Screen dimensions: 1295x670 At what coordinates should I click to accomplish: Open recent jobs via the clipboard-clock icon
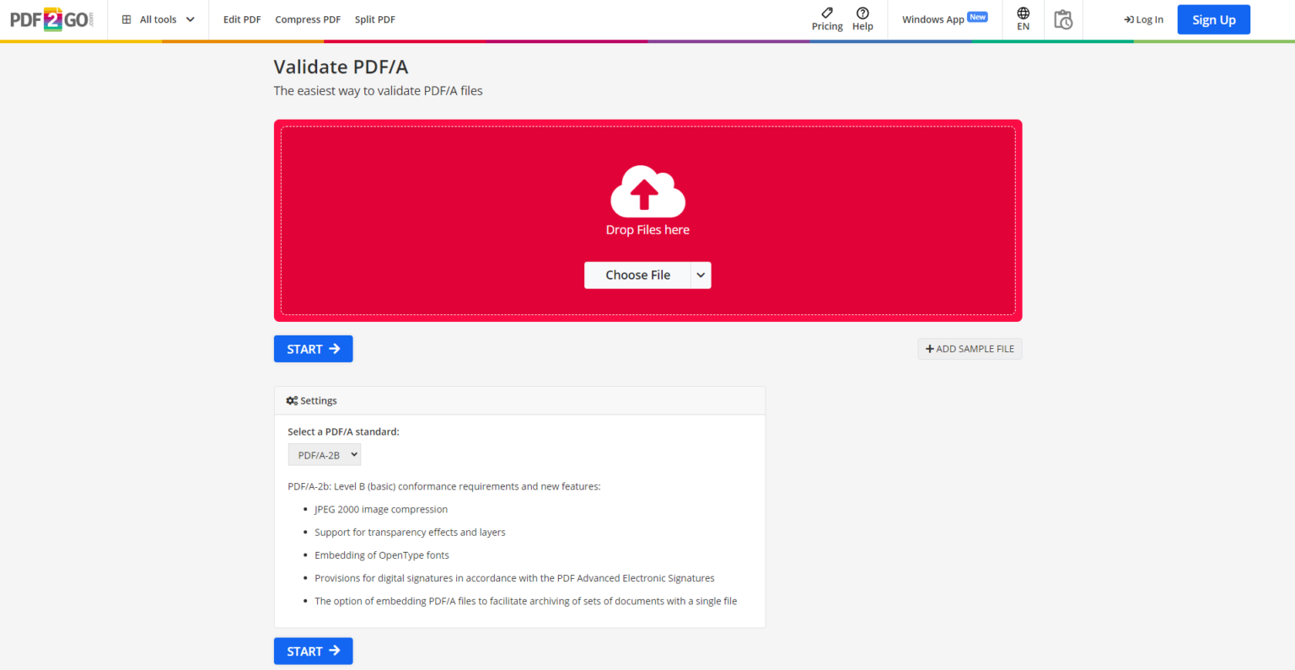click(1063, 19)
